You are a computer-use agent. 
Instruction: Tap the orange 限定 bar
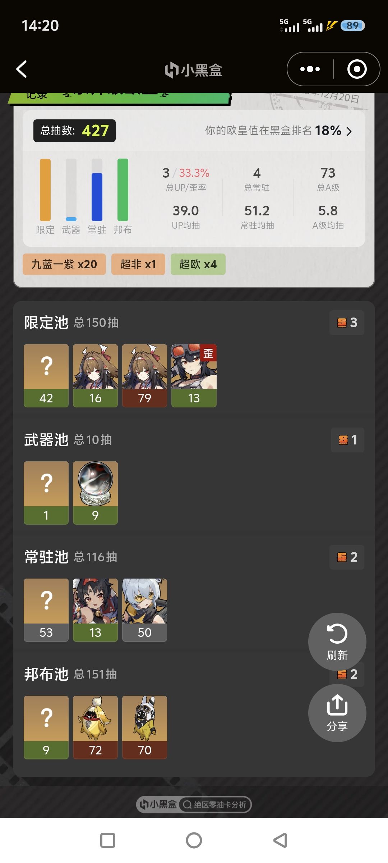click(45, 190)
